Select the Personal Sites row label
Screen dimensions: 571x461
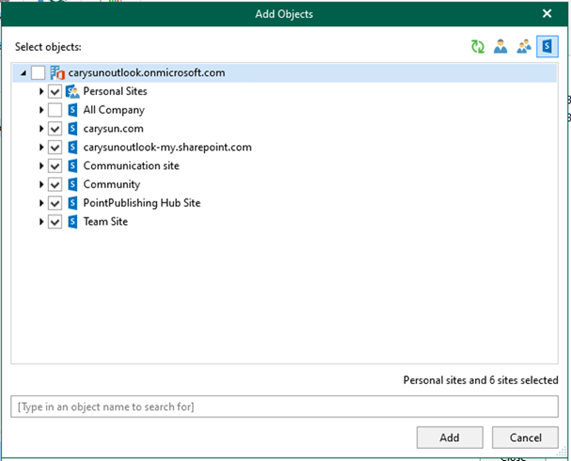click(x=115, y=91)
